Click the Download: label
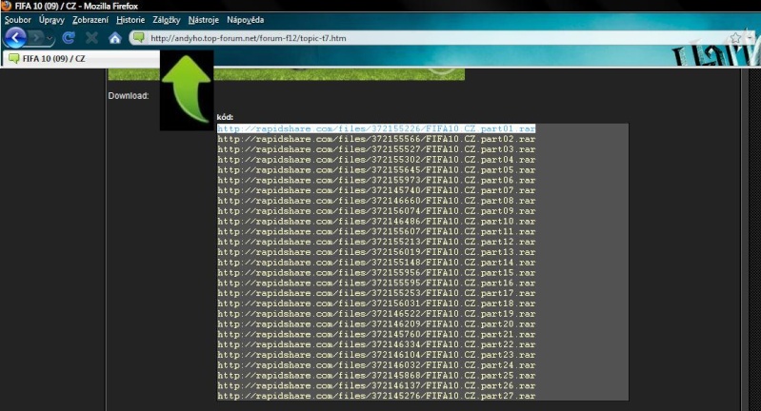Image resolution: width=761 pixels, height=411 pixels. pos(129,95)
